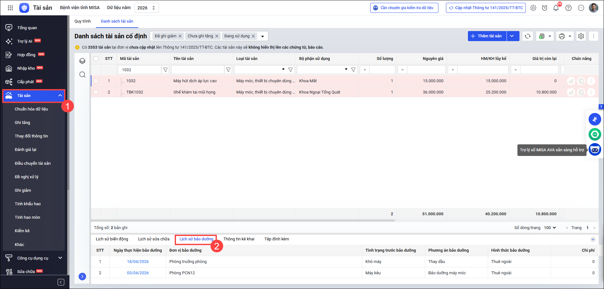Click the printer icon

pyautogui.click(x=562, y=36)
